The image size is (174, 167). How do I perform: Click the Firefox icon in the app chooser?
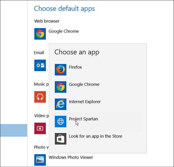coord(61,70)
